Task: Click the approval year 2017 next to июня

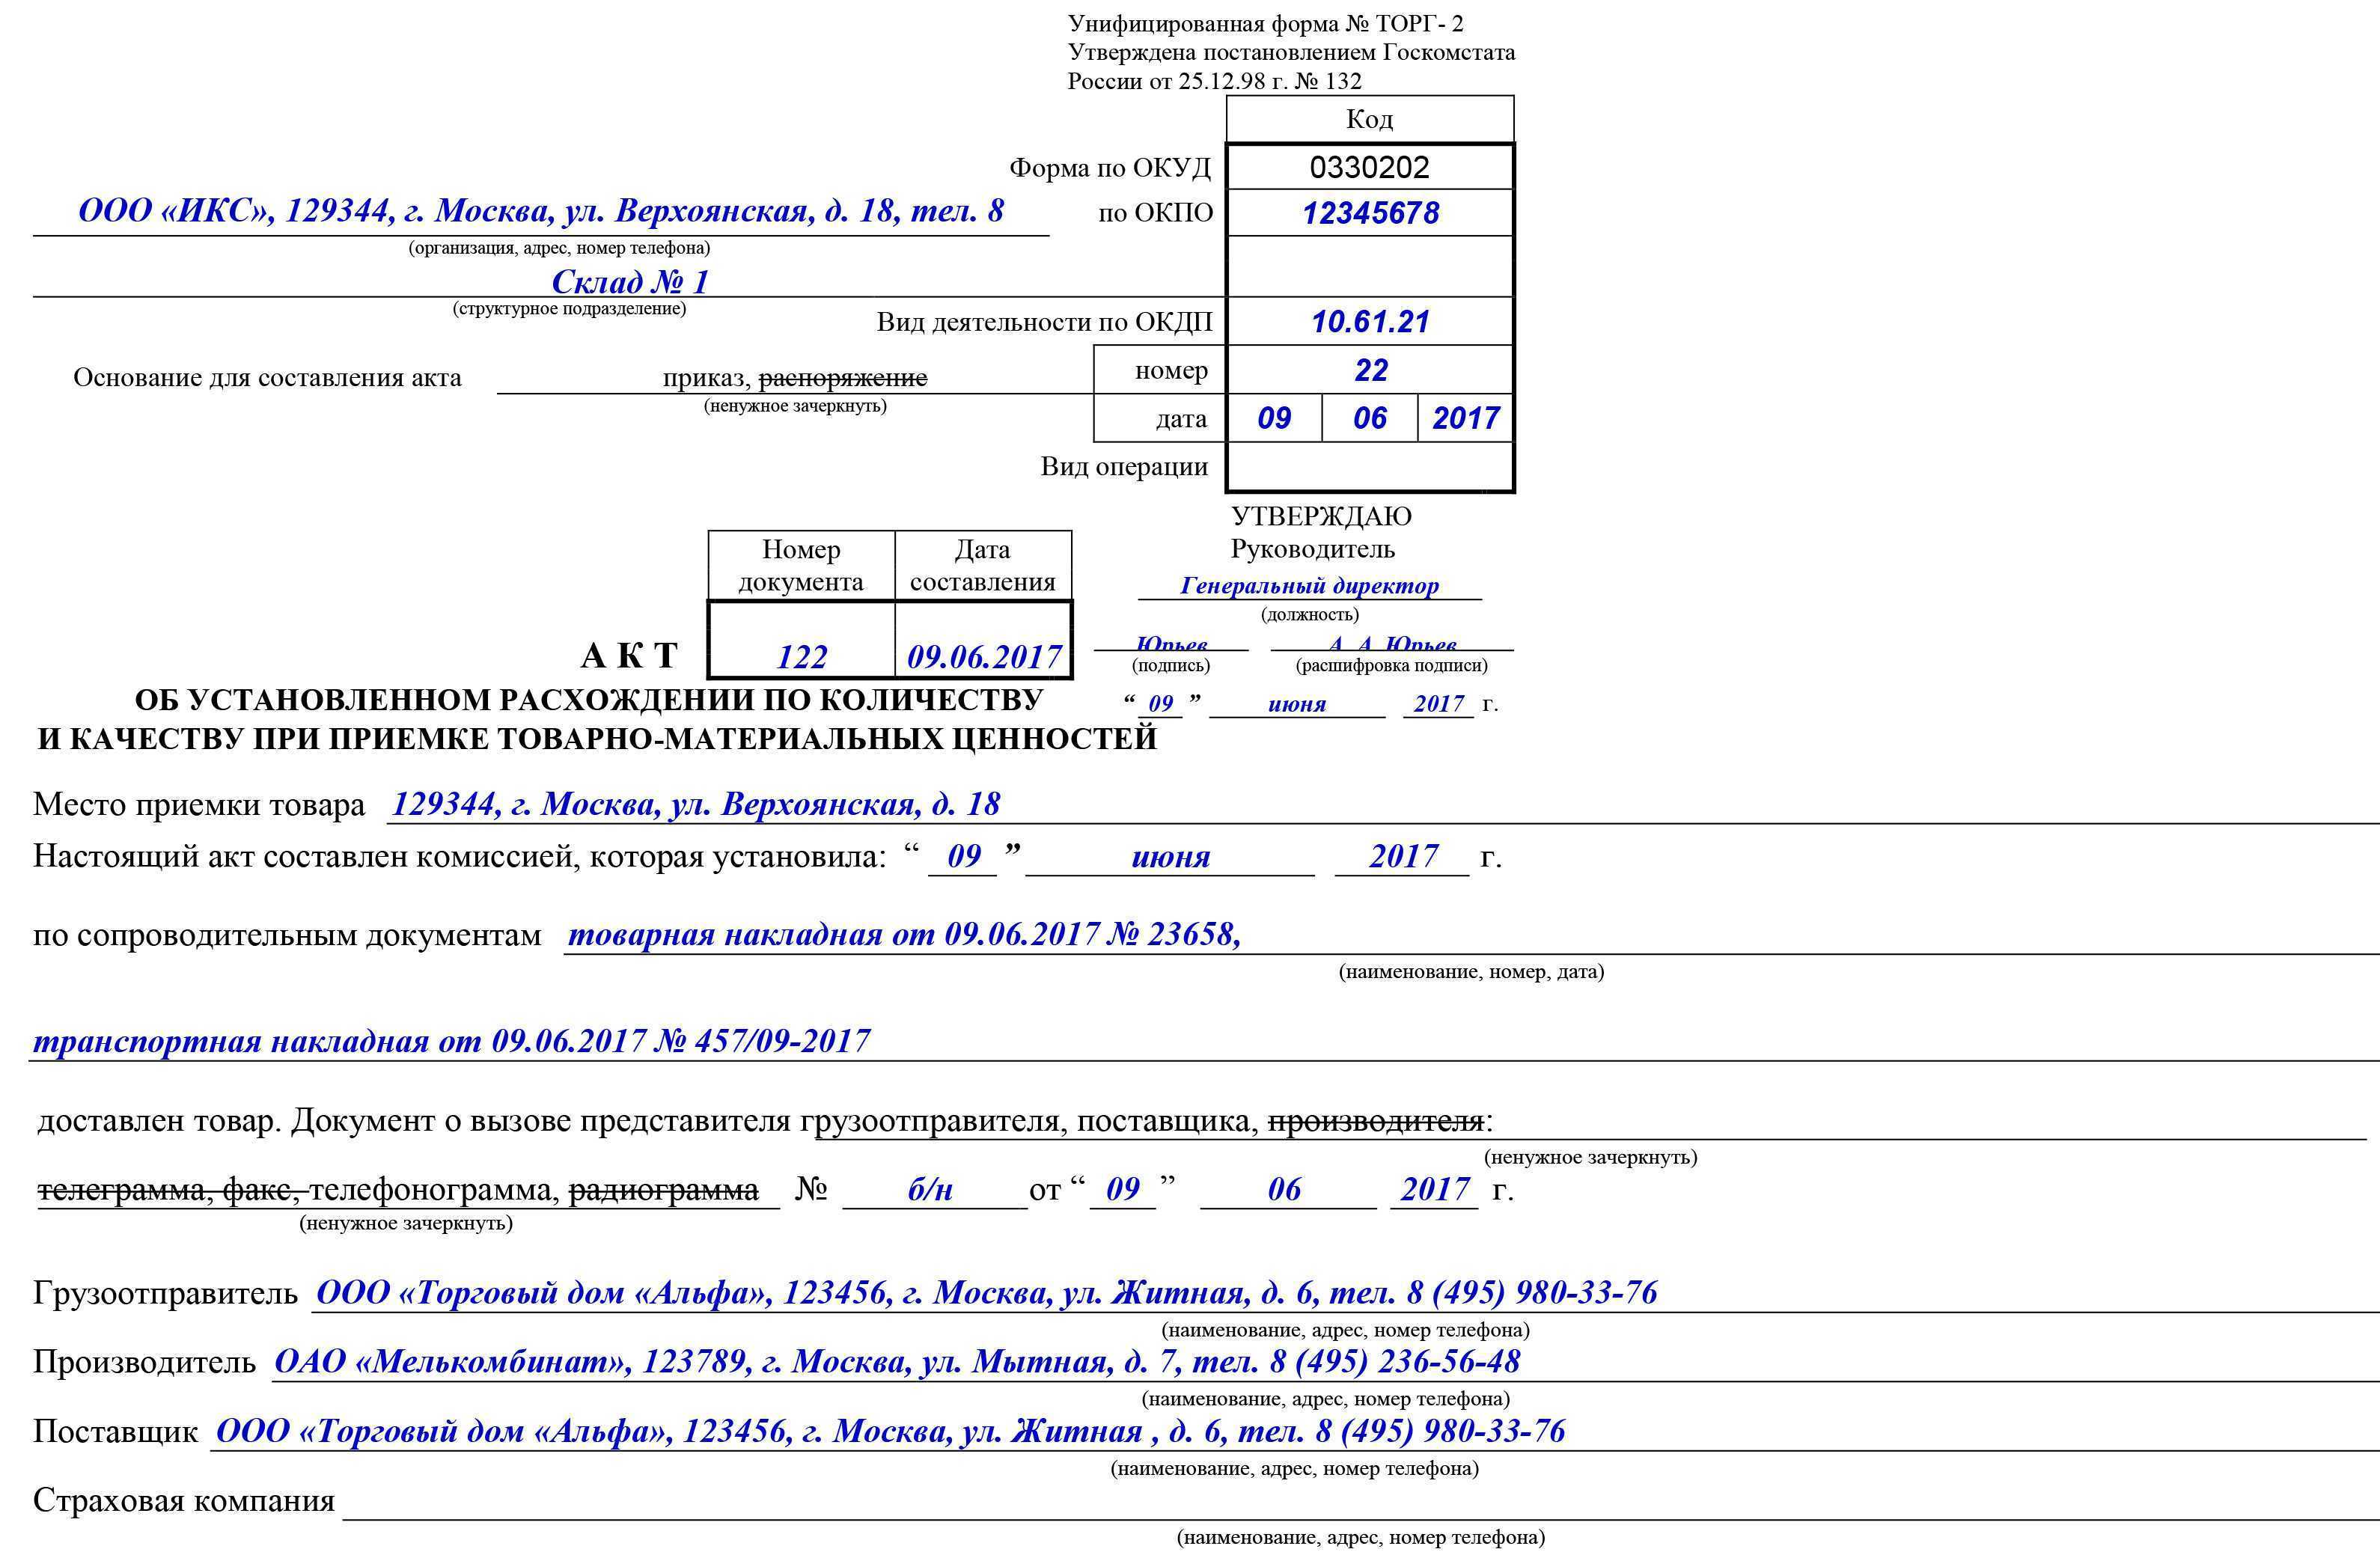Action: [x=1439, y=704]
